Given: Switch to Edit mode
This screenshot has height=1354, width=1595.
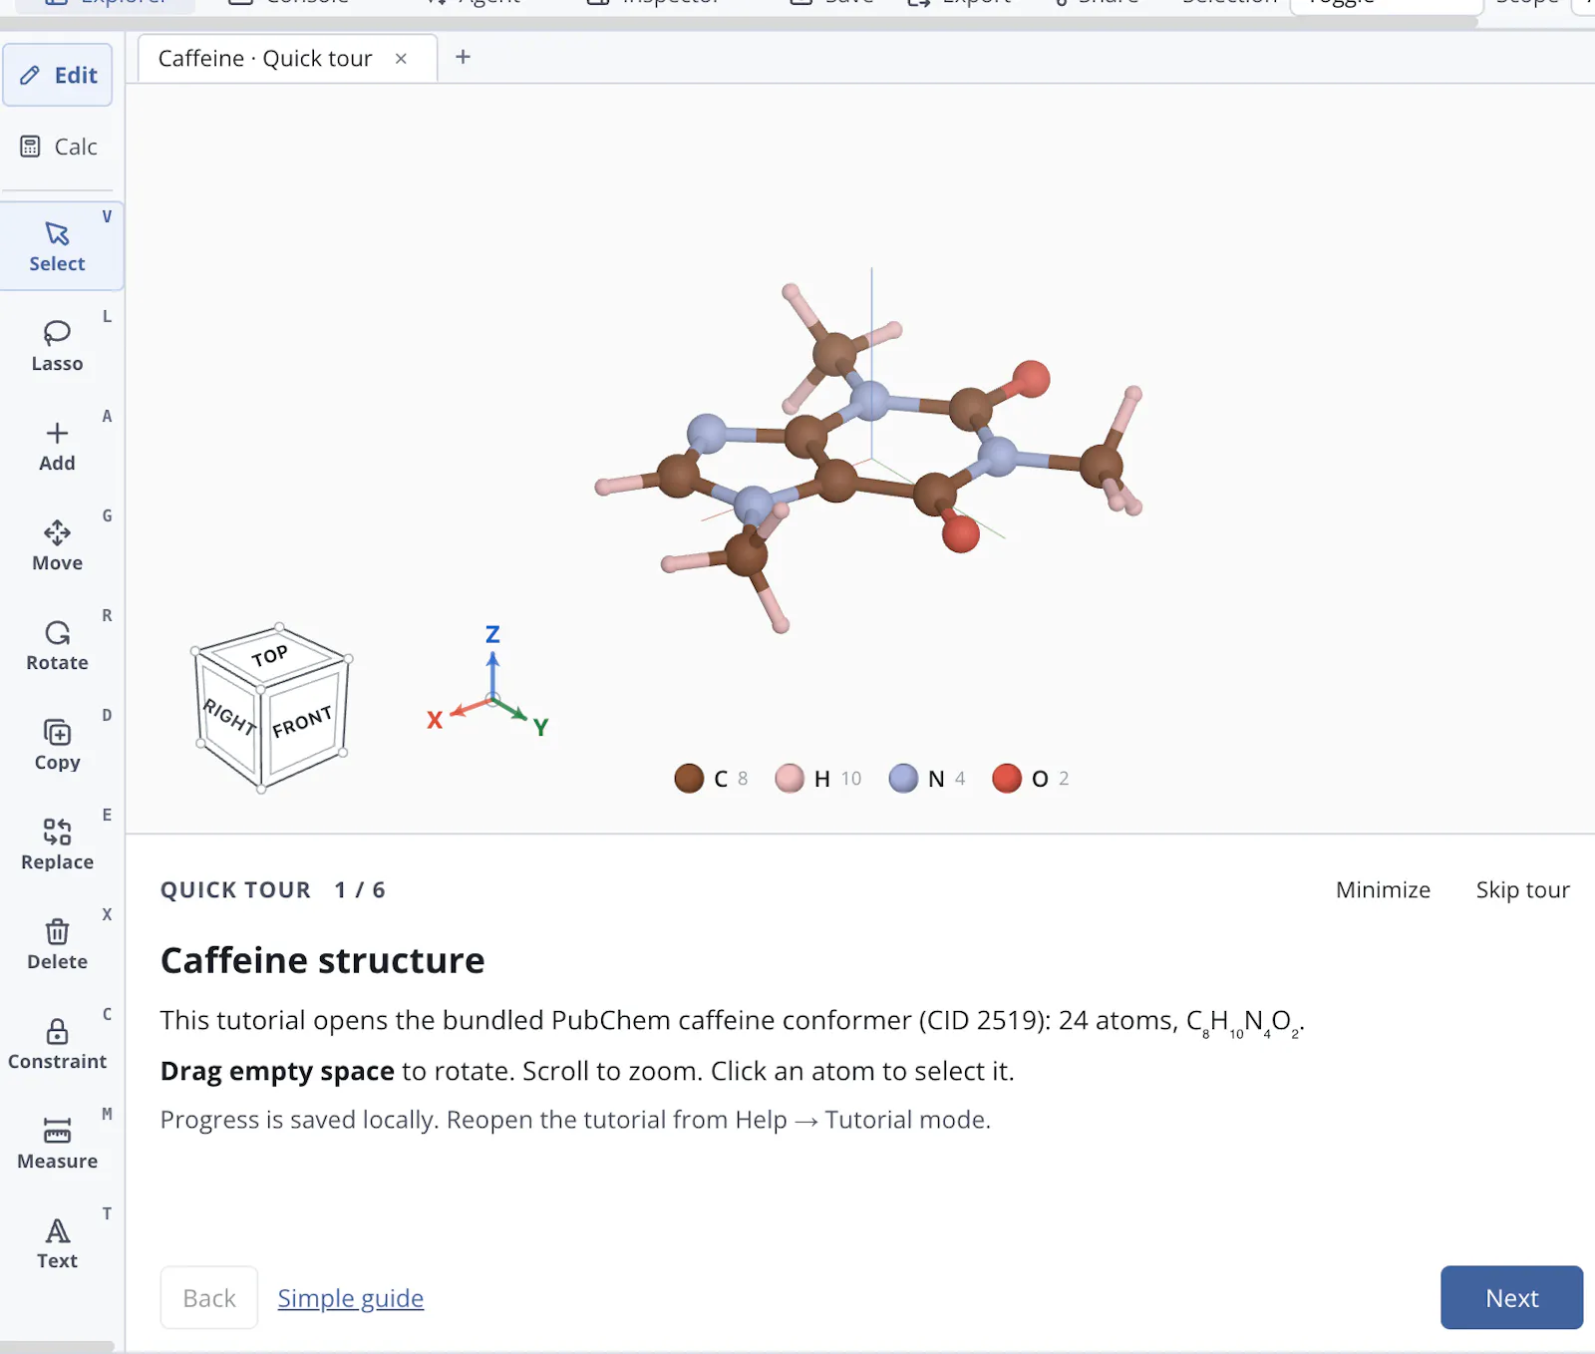Looking at the screenshot, I should pyautogui.click(x=57, y=75).
